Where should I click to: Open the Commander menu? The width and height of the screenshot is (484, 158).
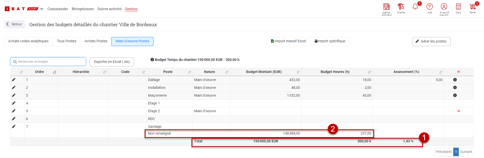58,9
